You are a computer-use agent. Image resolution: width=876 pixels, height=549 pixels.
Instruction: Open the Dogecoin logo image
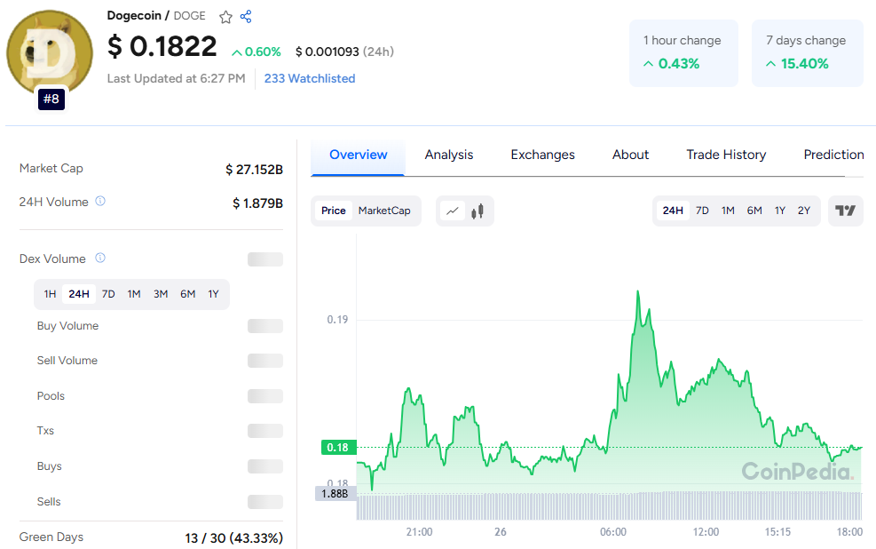[50, 52]
